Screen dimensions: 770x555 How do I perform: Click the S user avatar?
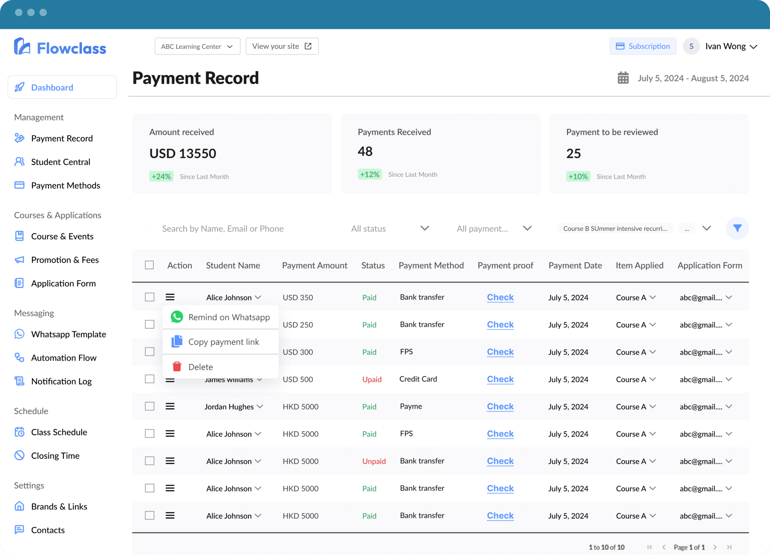pos(691,46)
